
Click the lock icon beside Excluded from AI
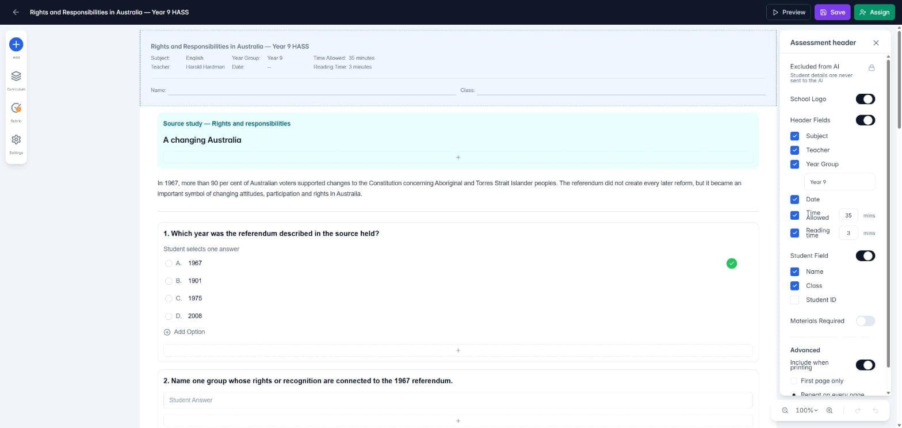[872, 67]
